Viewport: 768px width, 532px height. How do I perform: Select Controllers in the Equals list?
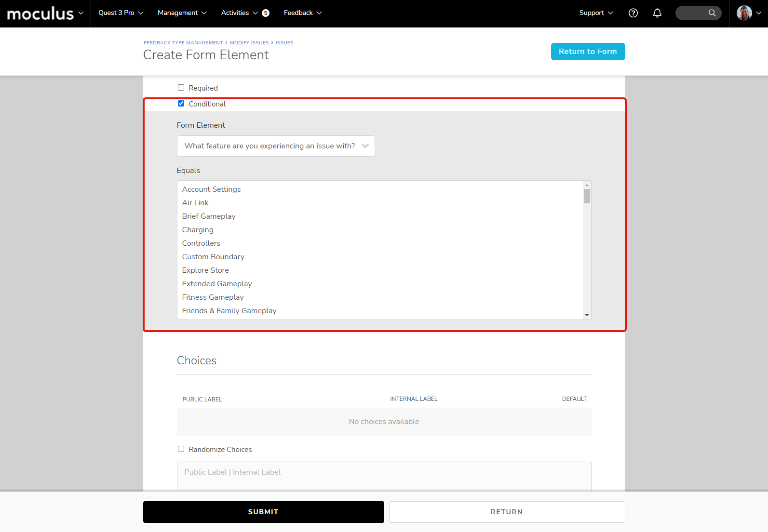pyautogui.click(x=201, y=243)
